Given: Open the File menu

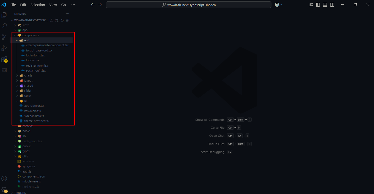Looking at the screenshot, I should (x=13, y=5).
